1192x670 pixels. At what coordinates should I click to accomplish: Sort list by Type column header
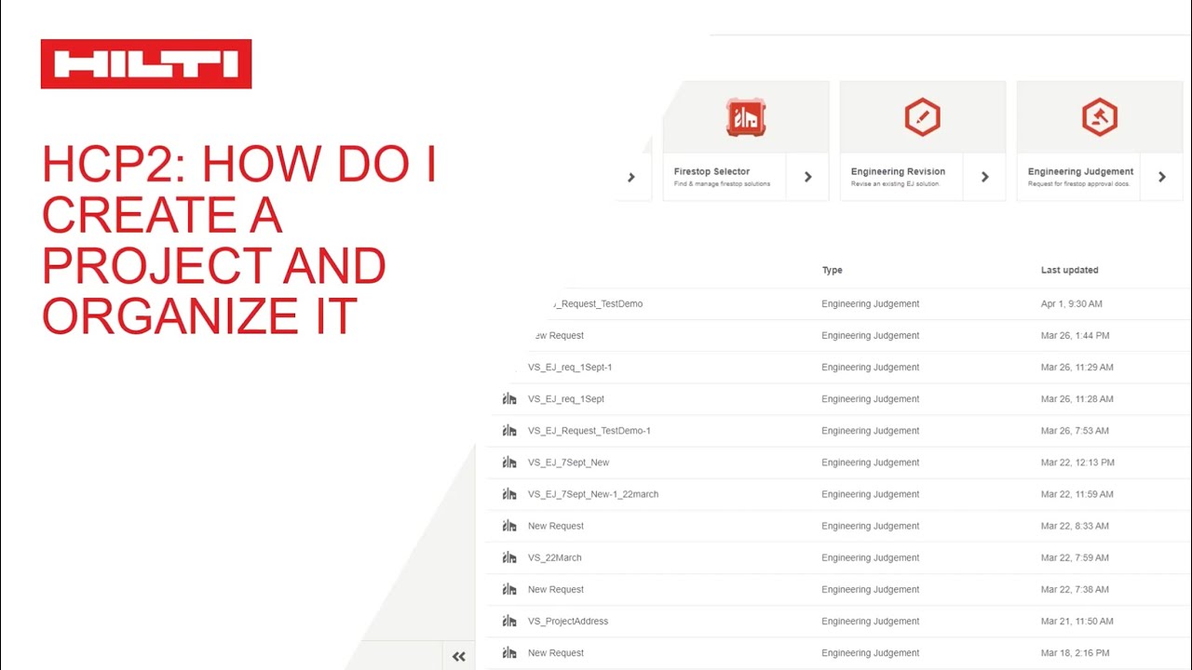[x=832, y=270]
